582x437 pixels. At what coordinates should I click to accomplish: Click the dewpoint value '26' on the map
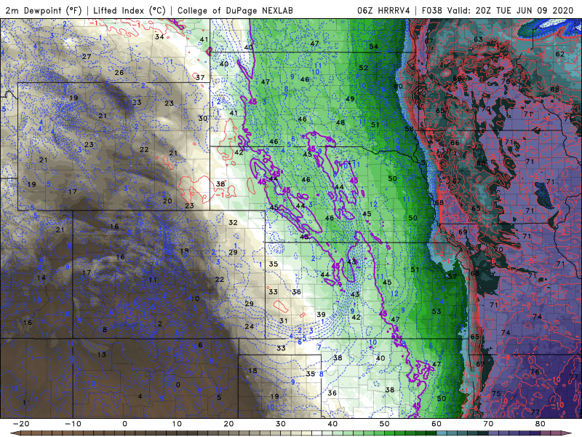119,72
